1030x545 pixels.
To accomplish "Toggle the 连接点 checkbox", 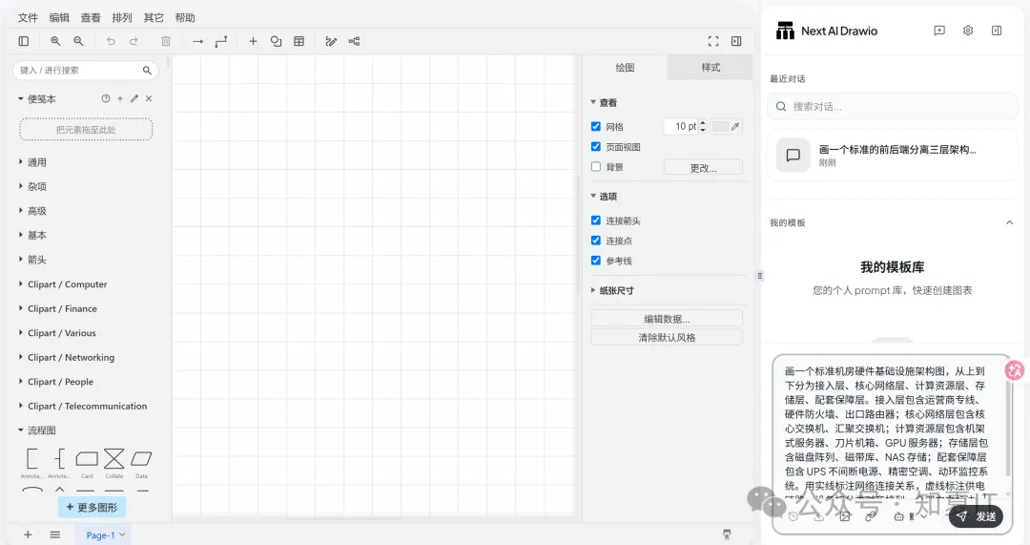I will (596, 241).
